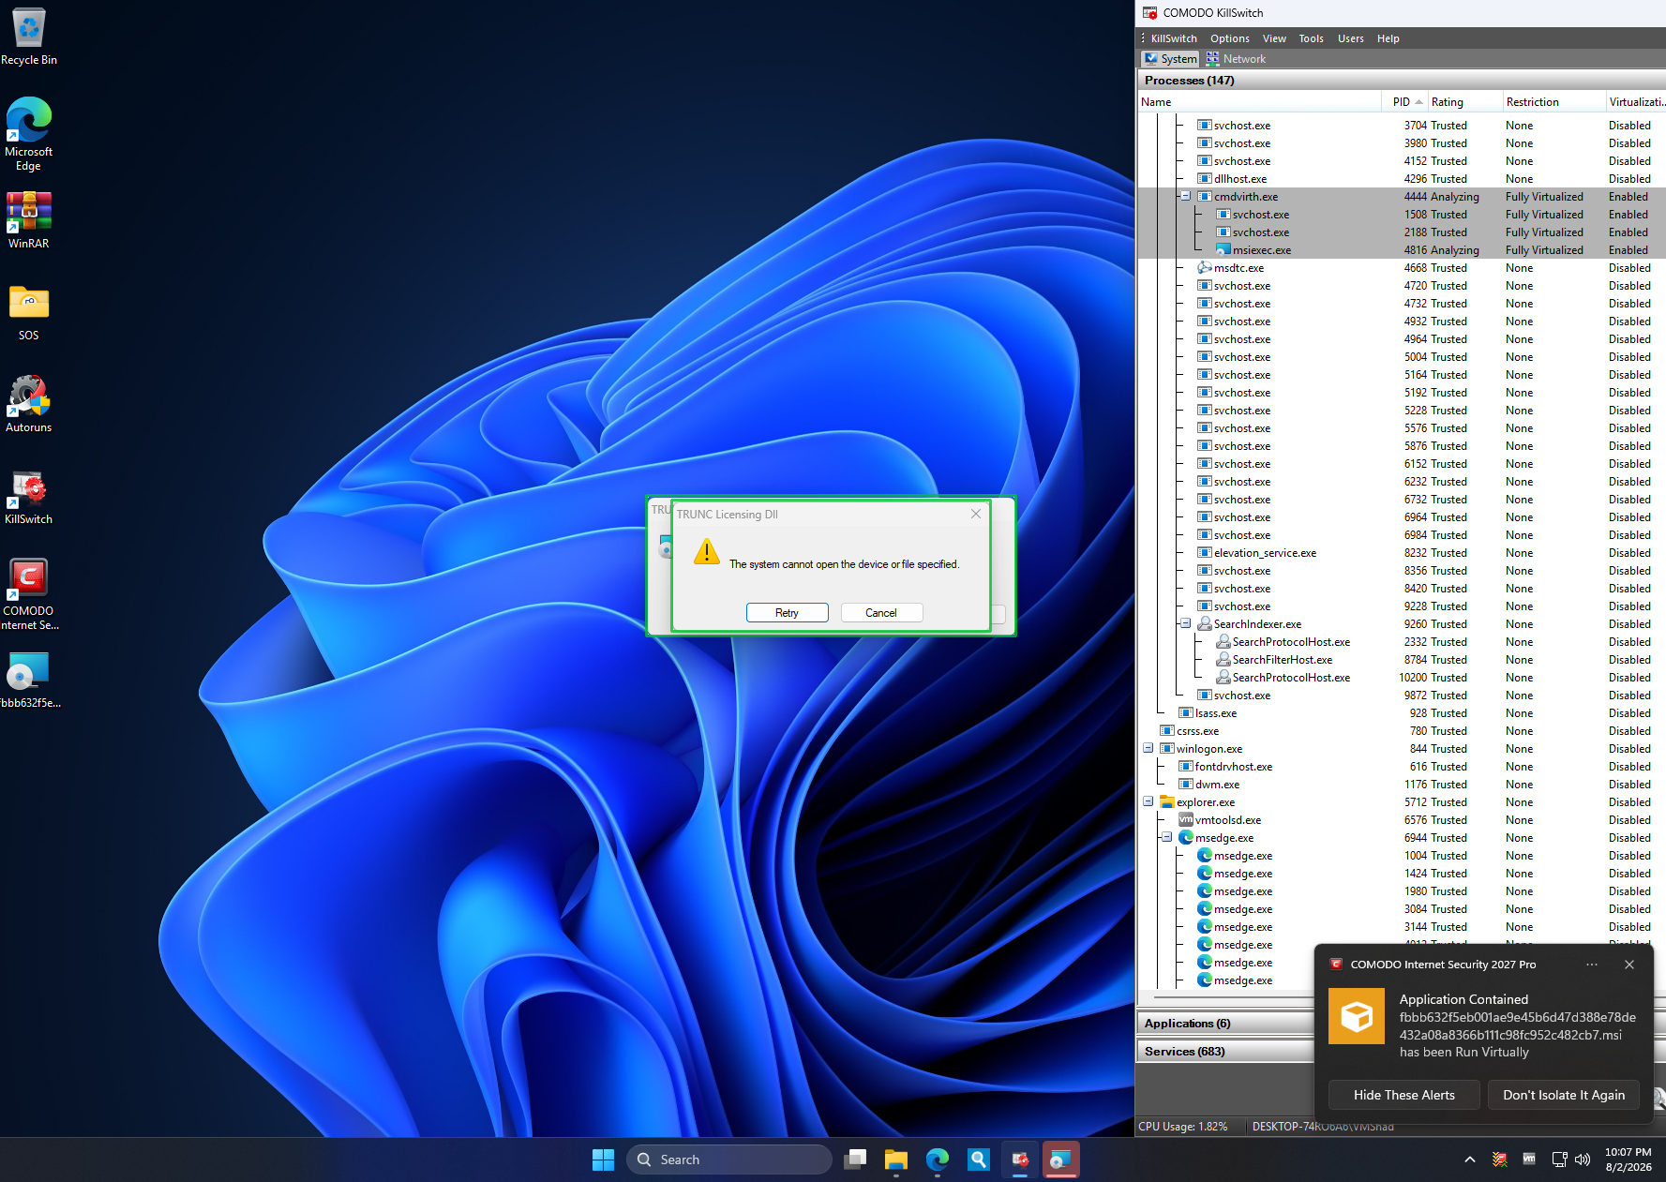Show hidden icons in the system tray
This screenshot has height=1182, width=1666.
(1469, 1160)
